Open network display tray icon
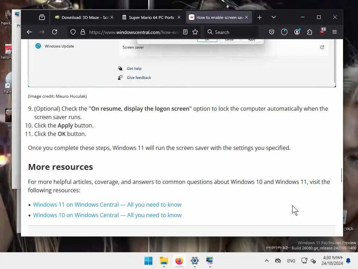The height and width of the screenshot is (269, 358). pos(305,261)
